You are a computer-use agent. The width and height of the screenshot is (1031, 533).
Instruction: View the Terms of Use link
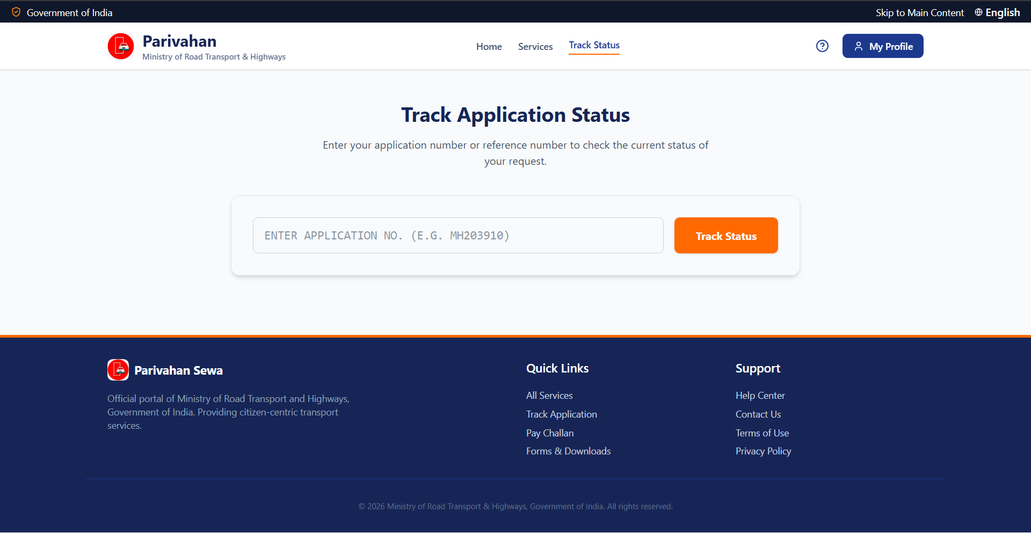coord(763,433)
